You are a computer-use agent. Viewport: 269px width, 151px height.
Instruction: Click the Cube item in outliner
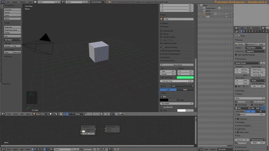(x=208, y=17)
